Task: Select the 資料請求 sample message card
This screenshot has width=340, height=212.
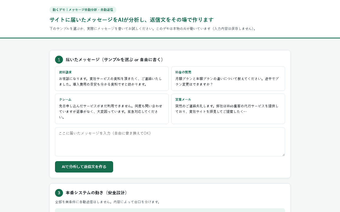Action: tap(112, 78)
